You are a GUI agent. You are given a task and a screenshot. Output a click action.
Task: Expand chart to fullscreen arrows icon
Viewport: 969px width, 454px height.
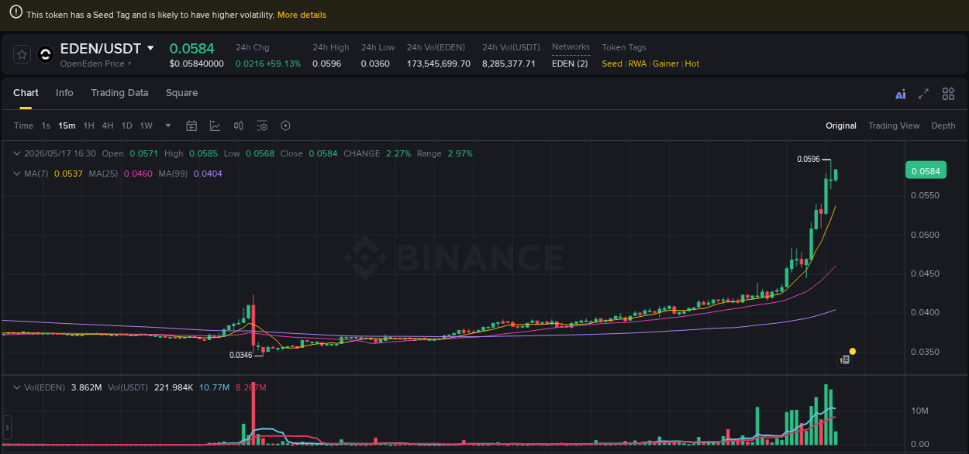tap(923, 94)
